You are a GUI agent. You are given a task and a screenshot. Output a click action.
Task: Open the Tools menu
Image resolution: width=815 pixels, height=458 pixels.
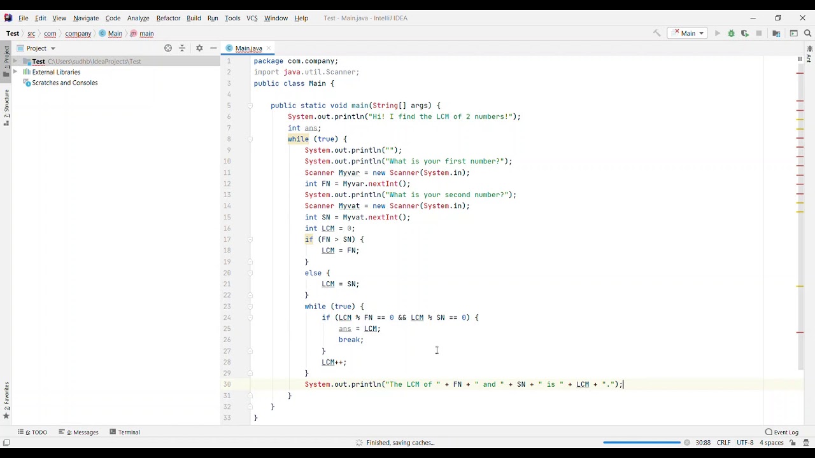click(x=232, y=18)
